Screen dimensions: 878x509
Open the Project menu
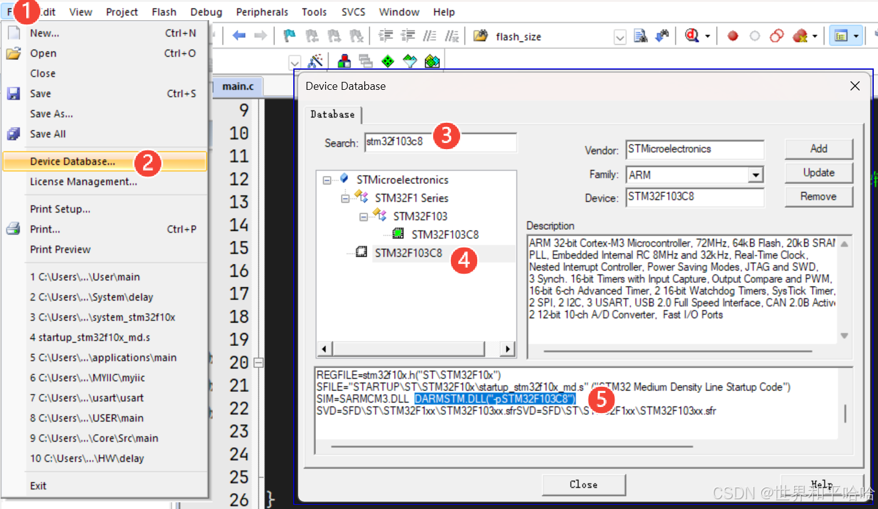tap(122, 12)
